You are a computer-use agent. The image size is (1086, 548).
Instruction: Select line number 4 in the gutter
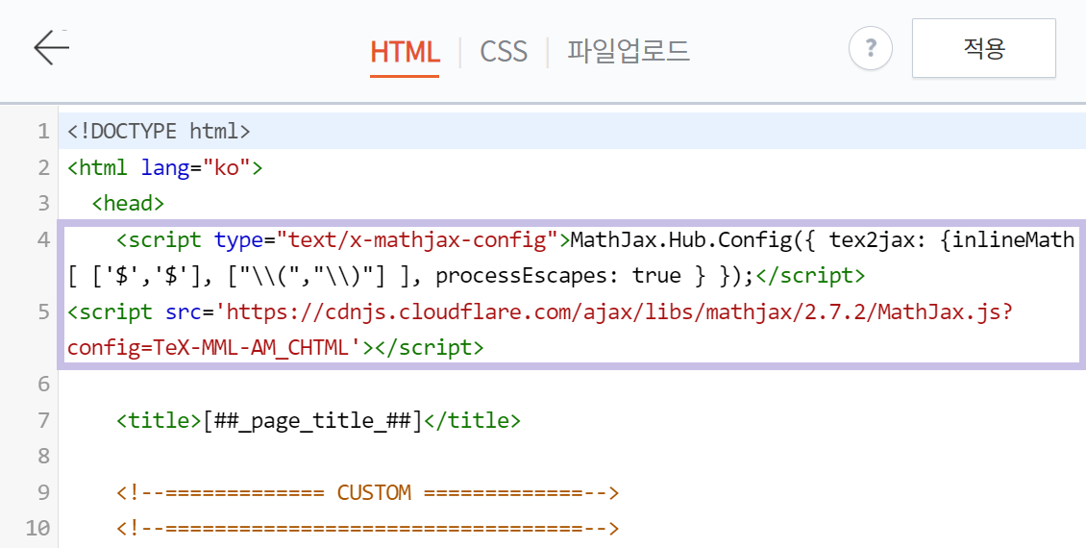point(43,239)
